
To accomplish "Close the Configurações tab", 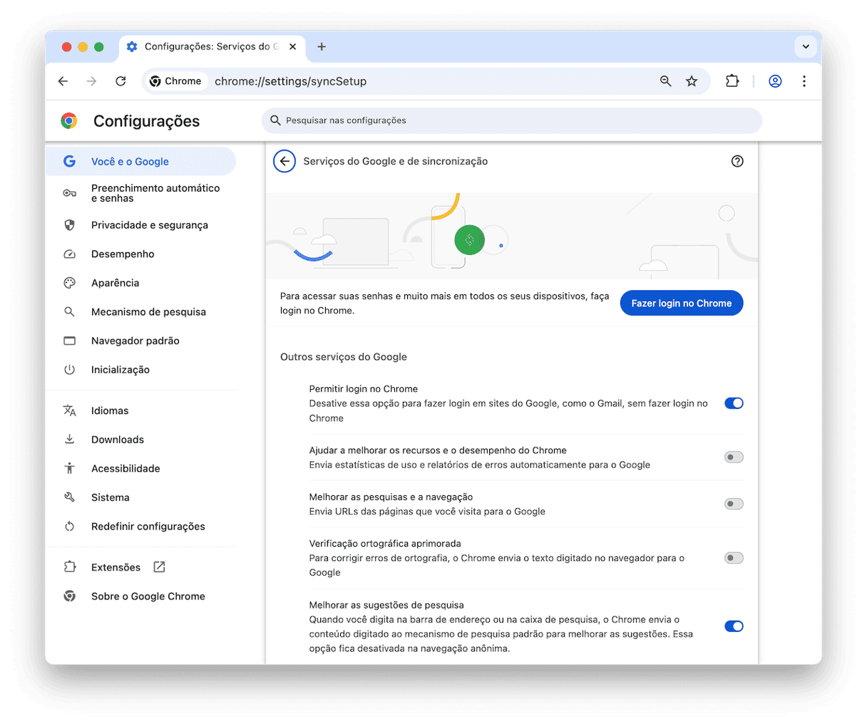I will [x=293, y=46].
